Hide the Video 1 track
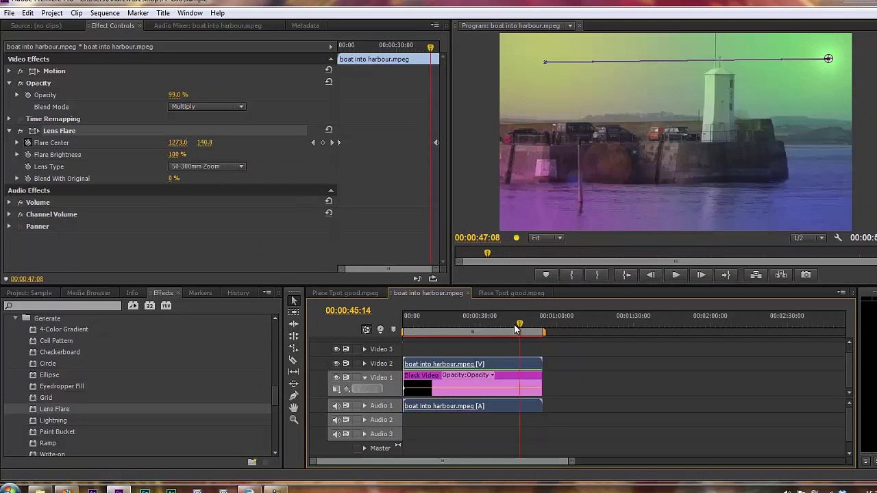 tap(336, 378)
